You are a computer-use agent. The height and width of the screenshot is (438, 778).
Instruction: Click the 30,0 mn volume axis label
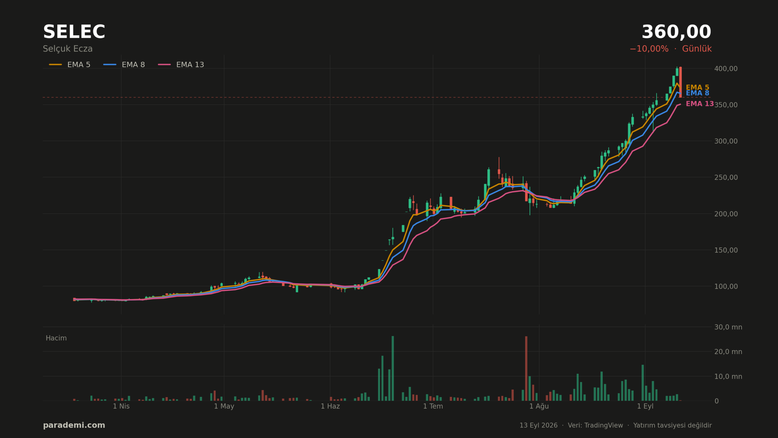tap(728, 327)
